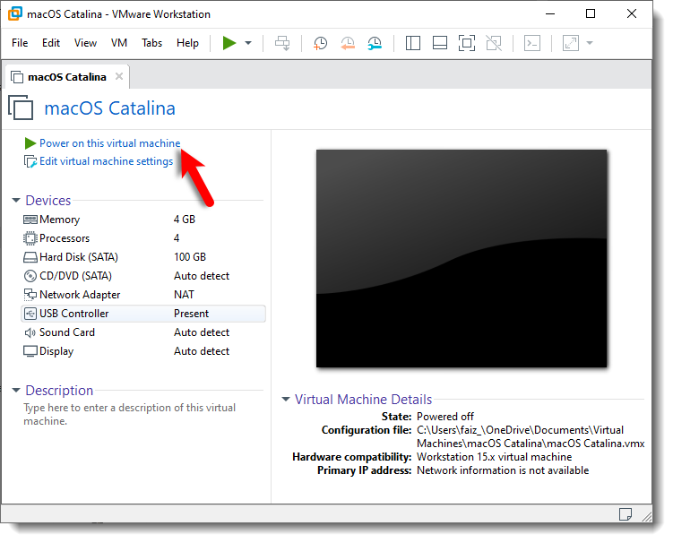Revert virtual machine to snapshot icon
The image size is (673, 543).
click(x=348, y=43)
